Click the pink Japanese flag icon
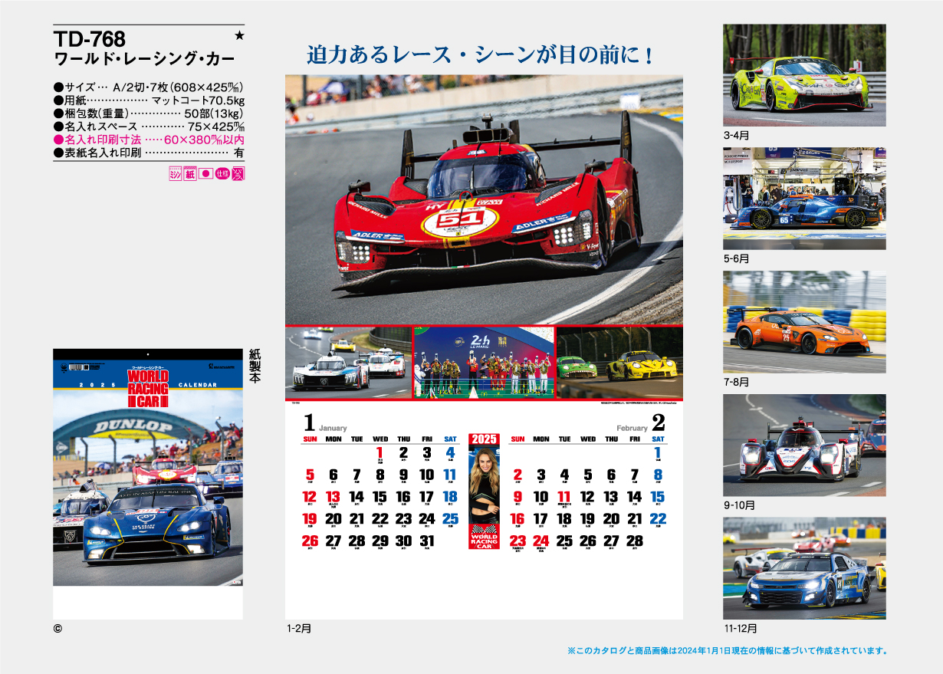The height and width of the screenshot is (674, 943). point(205,174)
